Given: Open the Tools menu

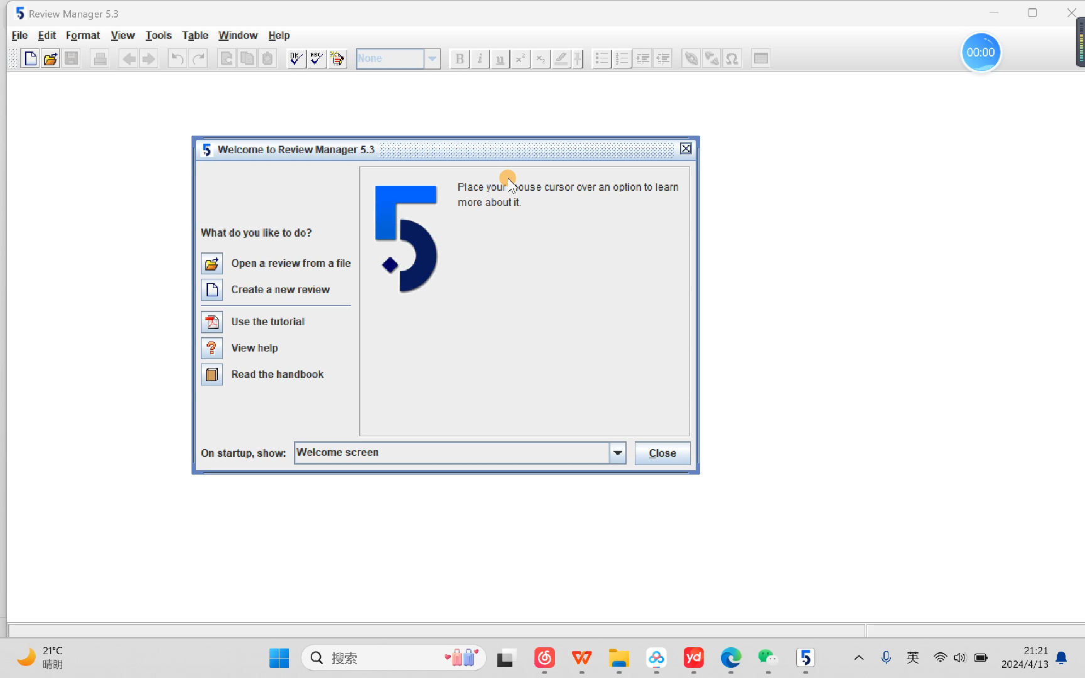Looking at the screenshot, I should pos(159,35).
